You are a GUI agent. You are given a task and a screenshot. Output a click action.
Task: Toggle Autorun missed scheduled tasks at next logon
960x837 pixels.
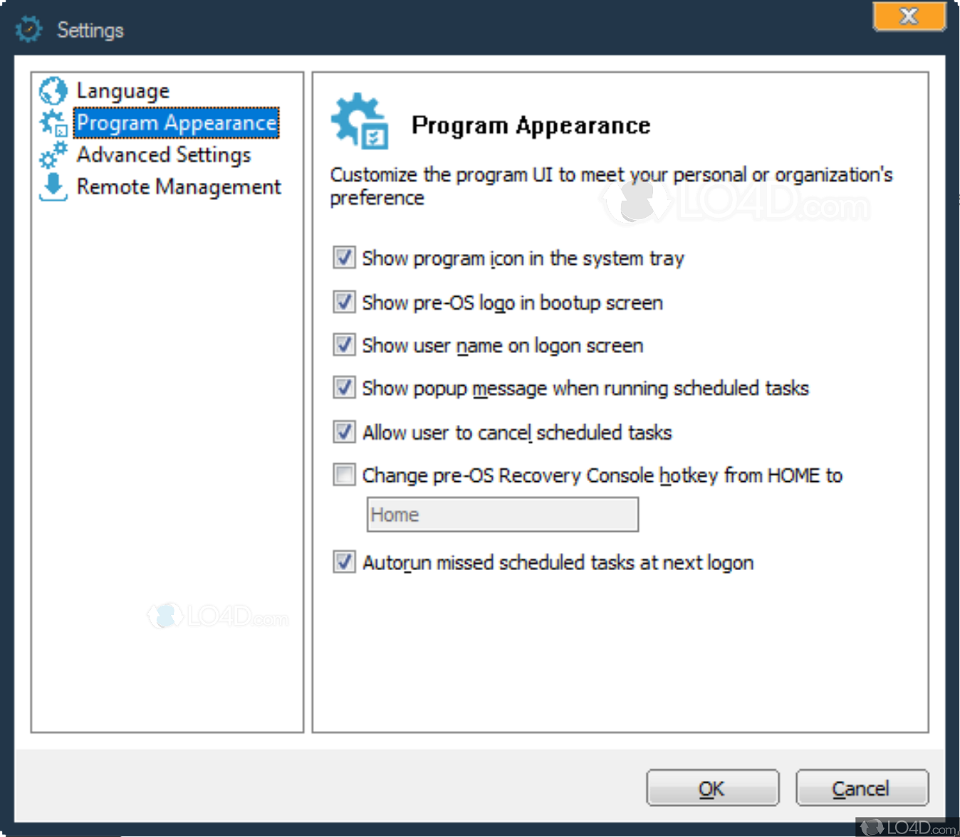[344, 562]
